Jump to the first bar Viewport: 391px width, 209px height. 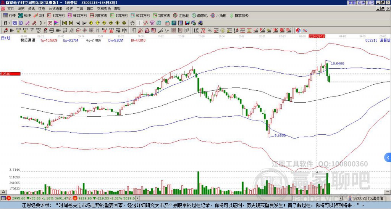click(x=64, y=23)
